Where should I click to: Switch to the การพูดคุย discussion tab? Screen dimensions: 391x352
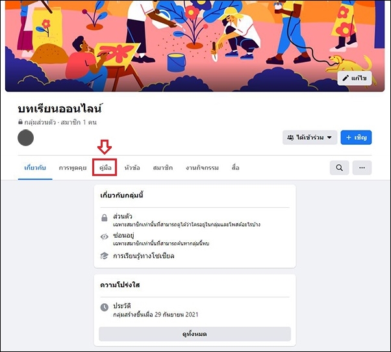73,168
